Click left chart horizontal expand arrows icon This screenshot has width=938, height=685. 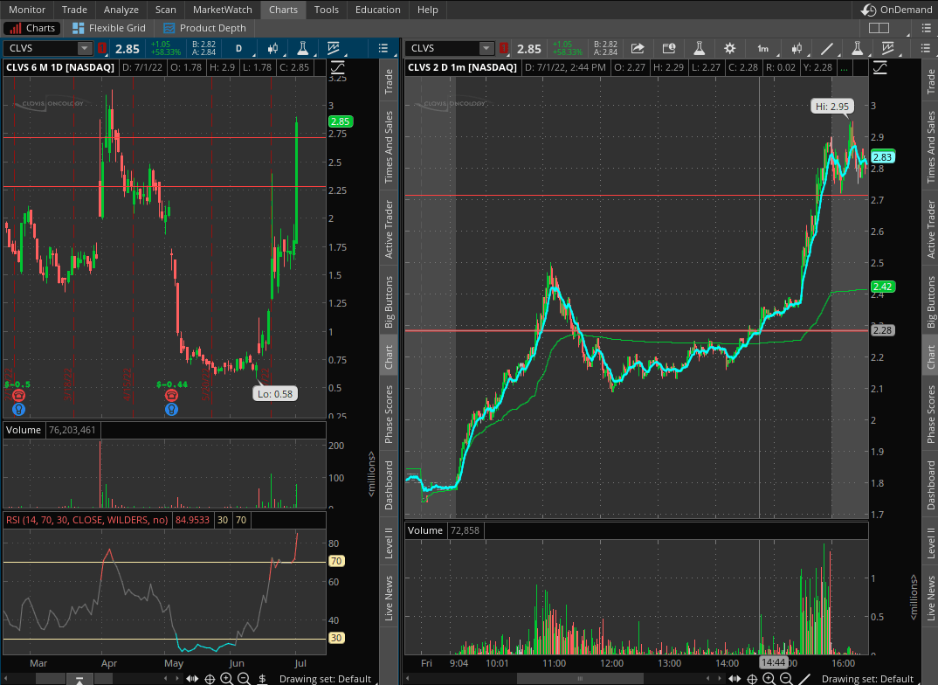coord(192,678)
